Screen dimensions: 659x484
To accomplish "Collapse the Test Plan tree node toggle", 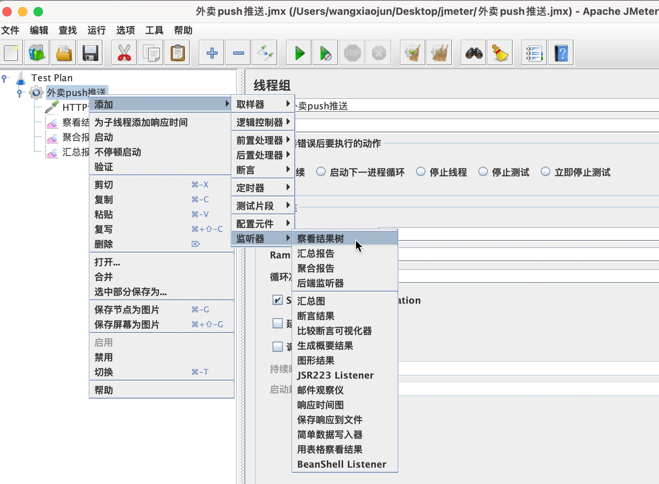I will pos(4,78).
